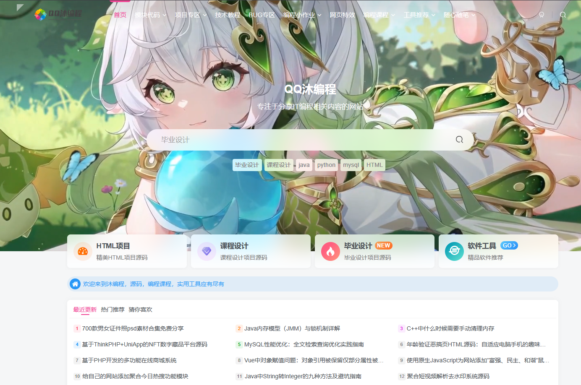This screenshot has height=385, width=581.
Task: Click the orange HTML项目 card icon
Action: (x=83, y=251)
